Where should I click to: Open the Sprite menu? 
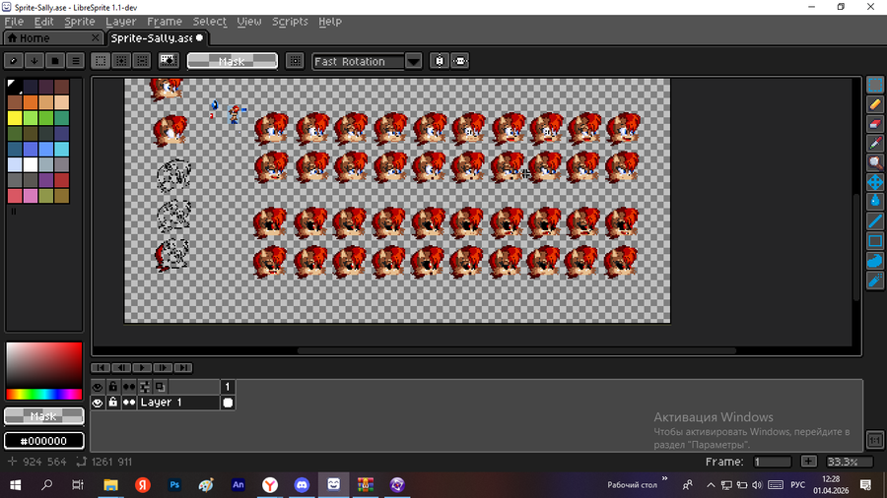tap(79, 22)
